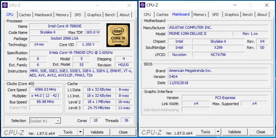Click the Core VID value 1.100 V
This screenshot has width=276, height=138.
[x=88, y=44]
